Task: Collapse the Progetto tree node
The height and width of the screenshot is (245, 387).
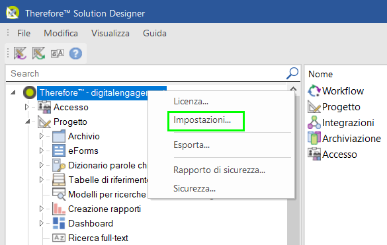Action: point(27,122)
